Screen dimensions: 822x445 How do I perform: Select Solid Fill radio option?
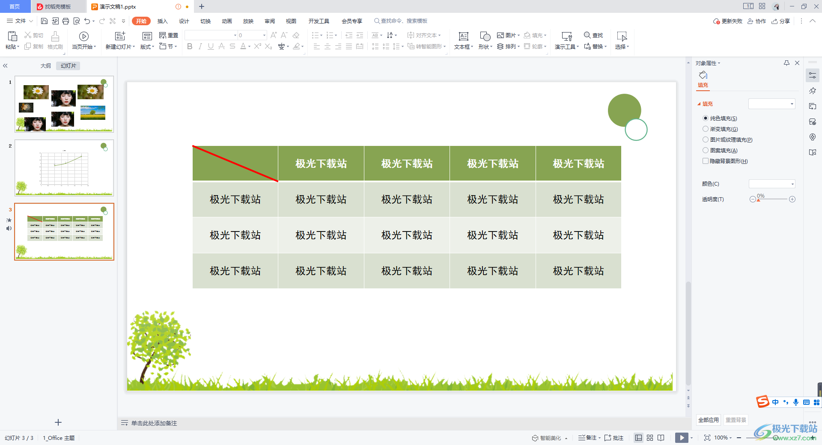tap(705, 118)
